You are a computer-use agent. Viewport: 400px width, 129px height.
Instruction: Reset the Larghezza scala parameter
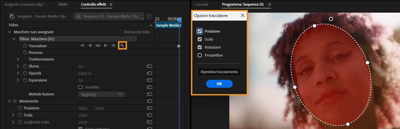pos(150,122)
